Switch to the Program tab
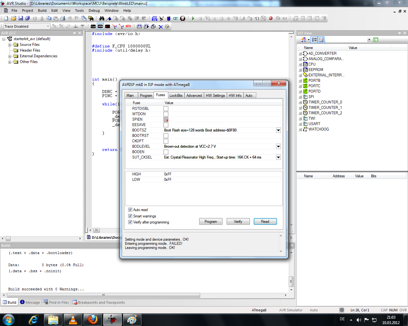Screen dimensions: 408x326 146,96
